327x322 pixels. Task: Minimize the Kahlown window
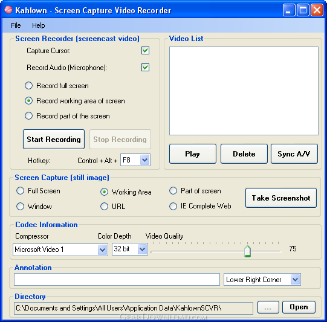point(289,10)
